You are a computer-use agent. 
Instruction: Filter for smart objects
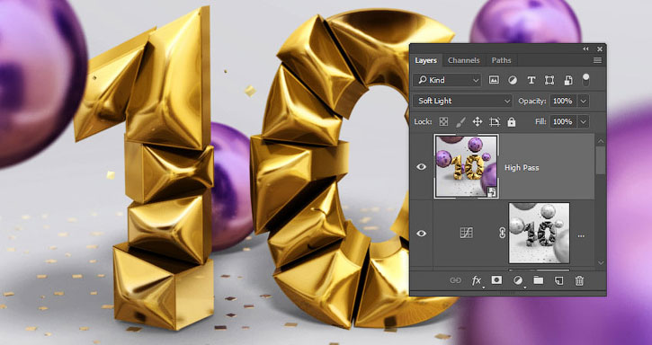coord(568,80)
